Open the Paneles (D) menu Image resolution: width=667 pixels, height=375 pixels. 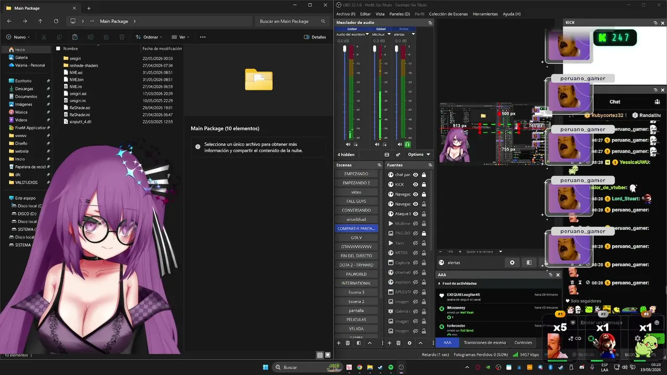pos(400,14)
